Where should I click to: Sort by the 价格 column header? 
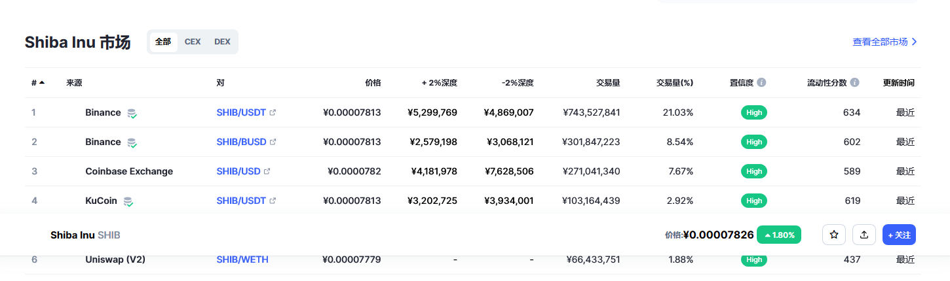coord(373,83)
